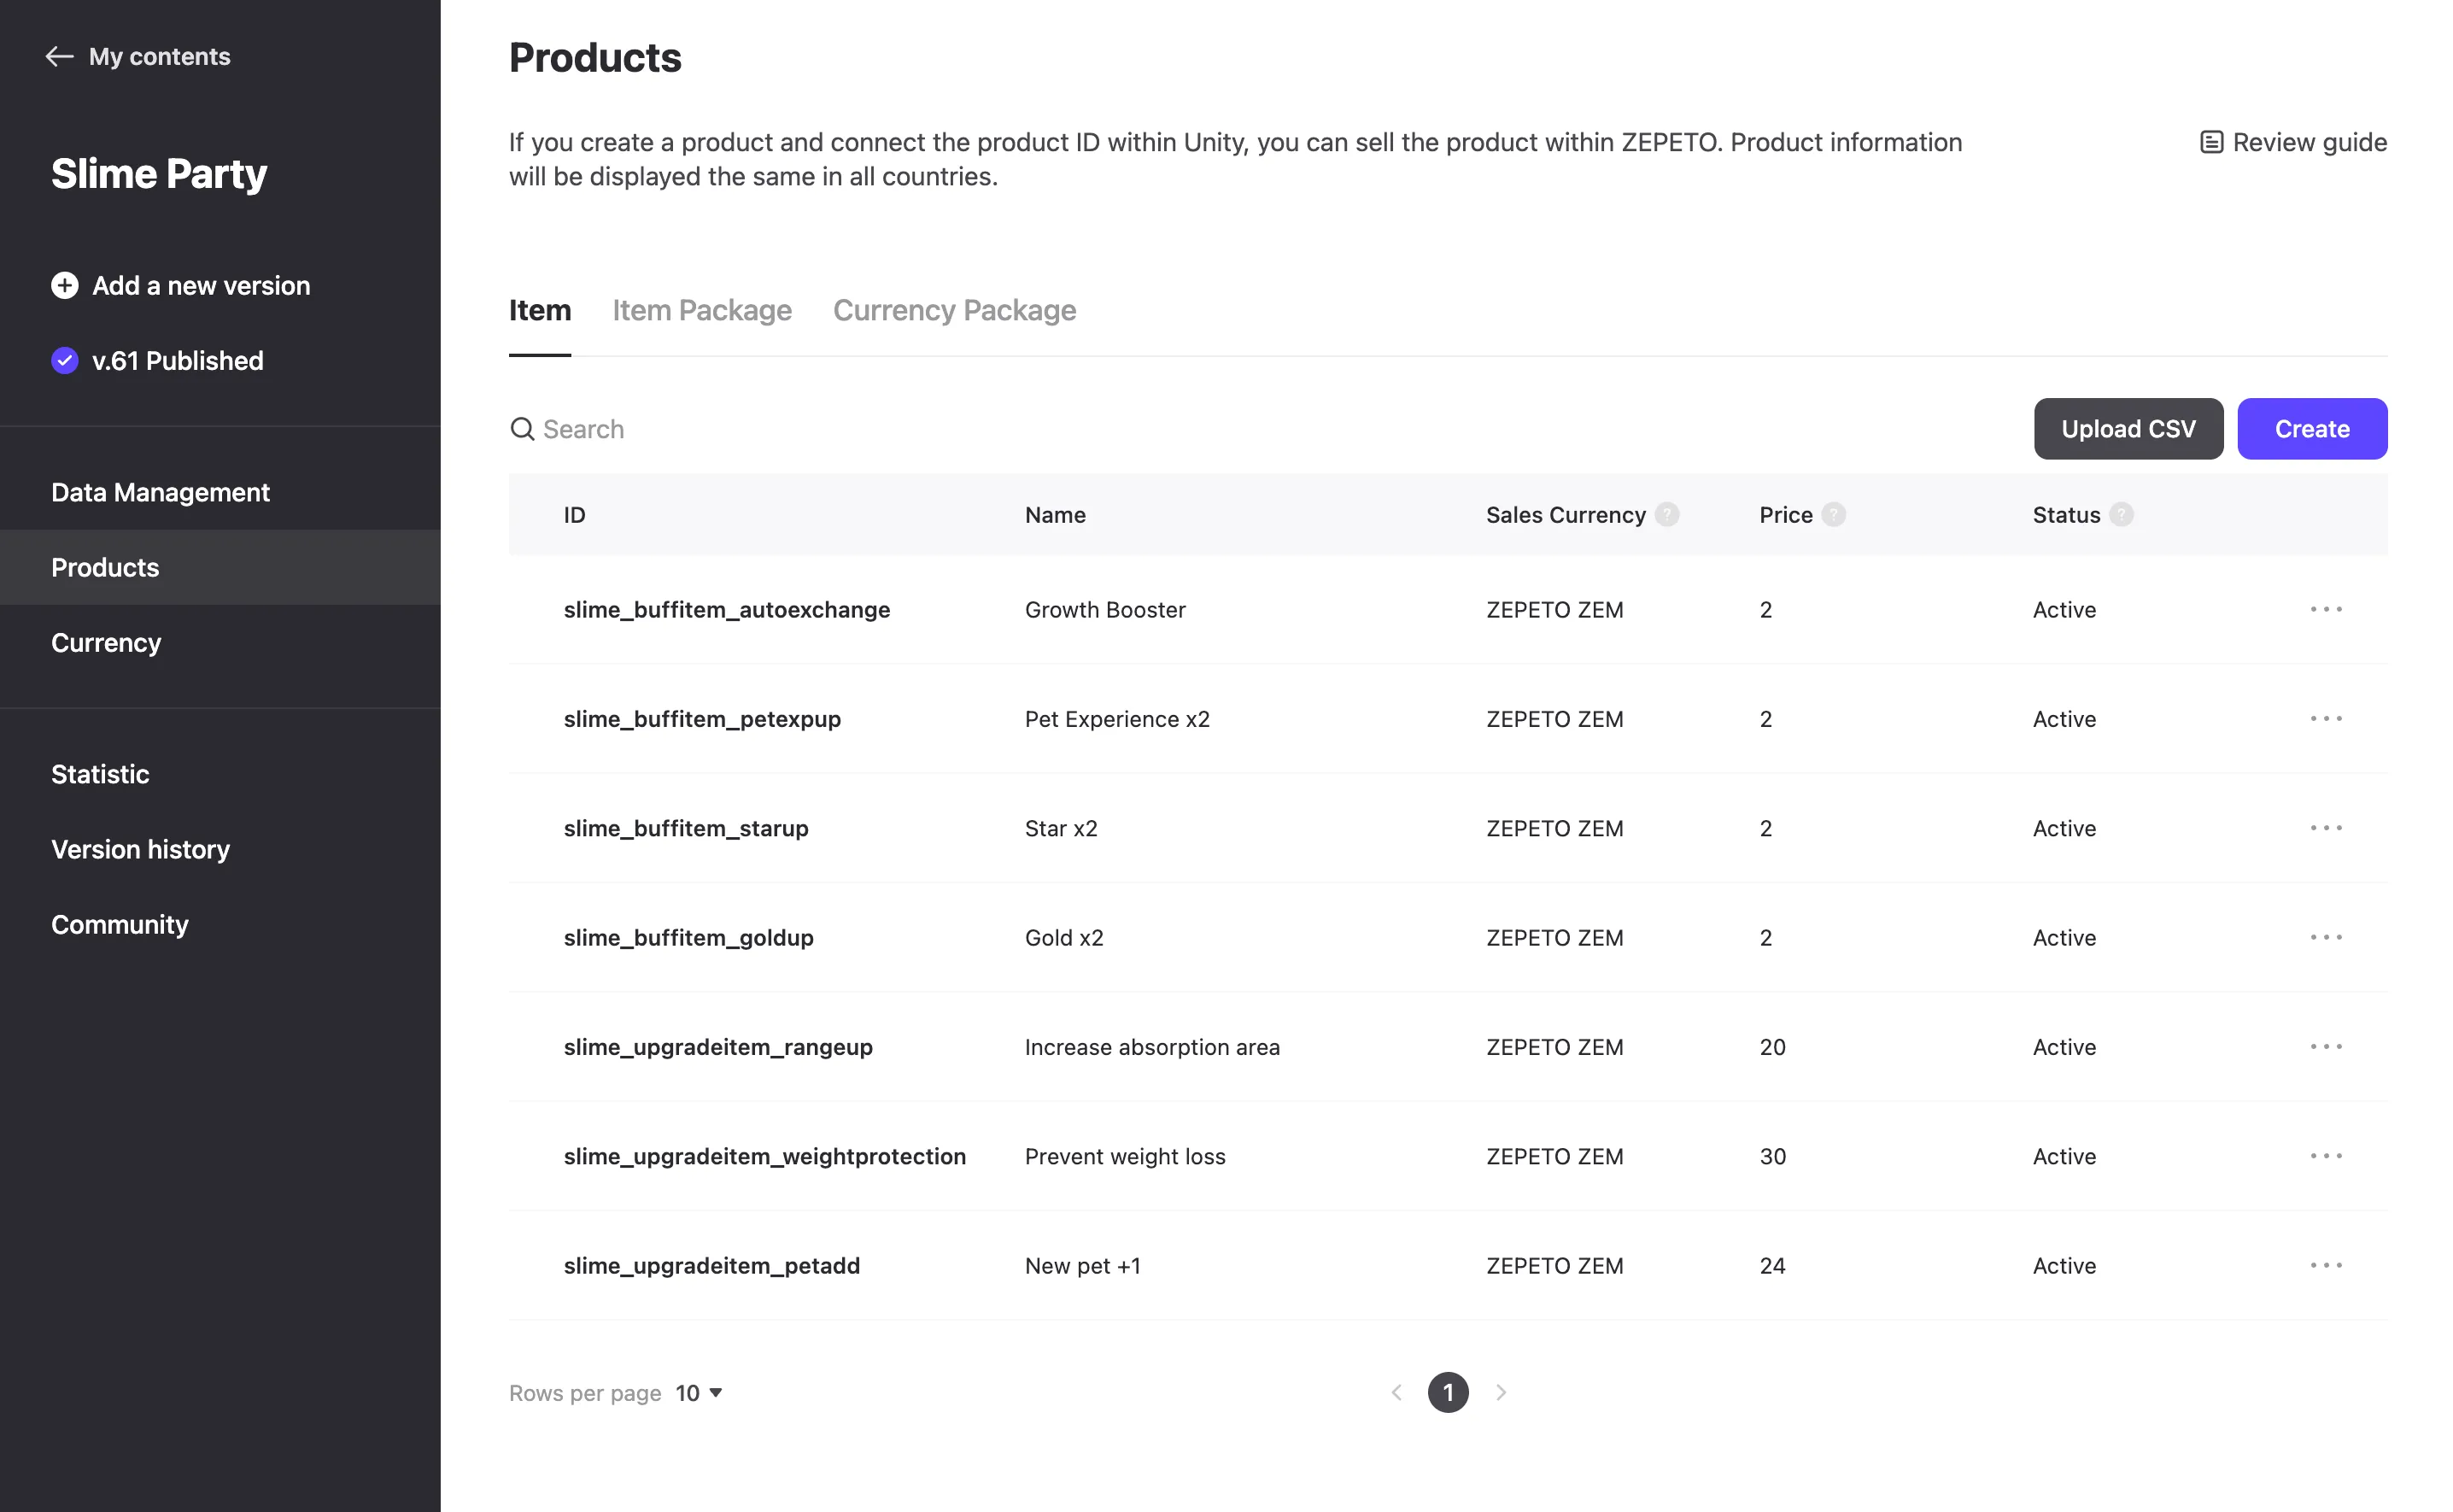Go to the next page arrow
2453x1512 pixels.
pos(1501,1392)
